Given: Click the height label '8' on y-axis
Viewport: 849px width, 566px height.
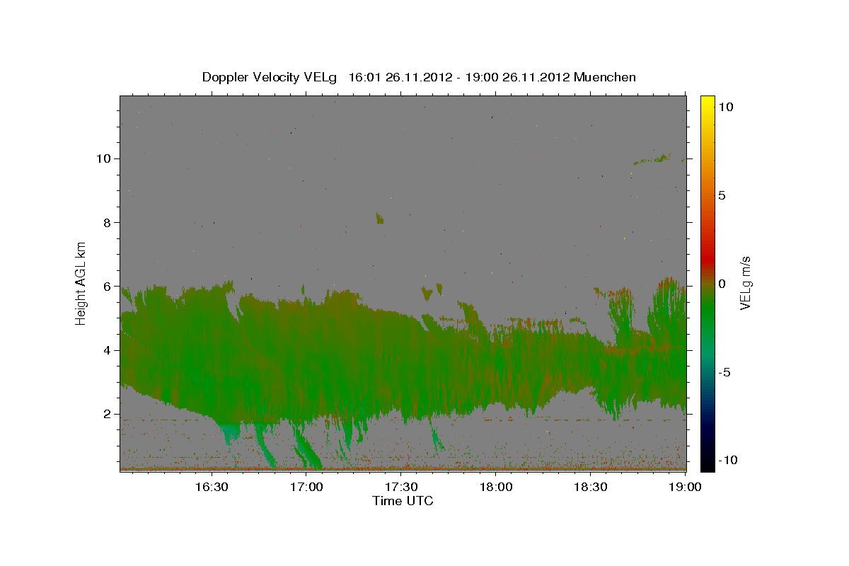Looking at the screenshot, I should [x=105, y=222].
